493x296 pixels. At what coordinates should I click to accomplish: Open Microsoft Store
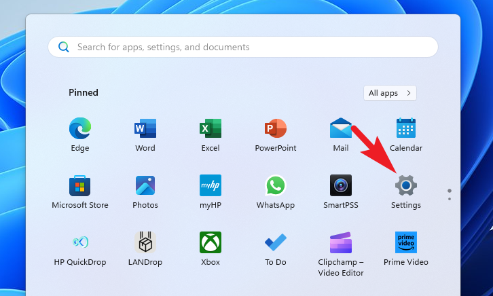[80, 186]
